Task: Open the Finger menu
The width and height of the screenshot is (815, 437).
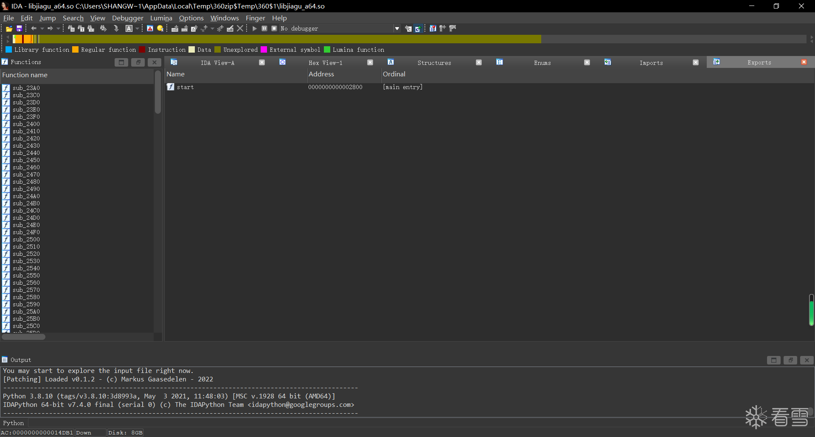Action: (256, 18)
